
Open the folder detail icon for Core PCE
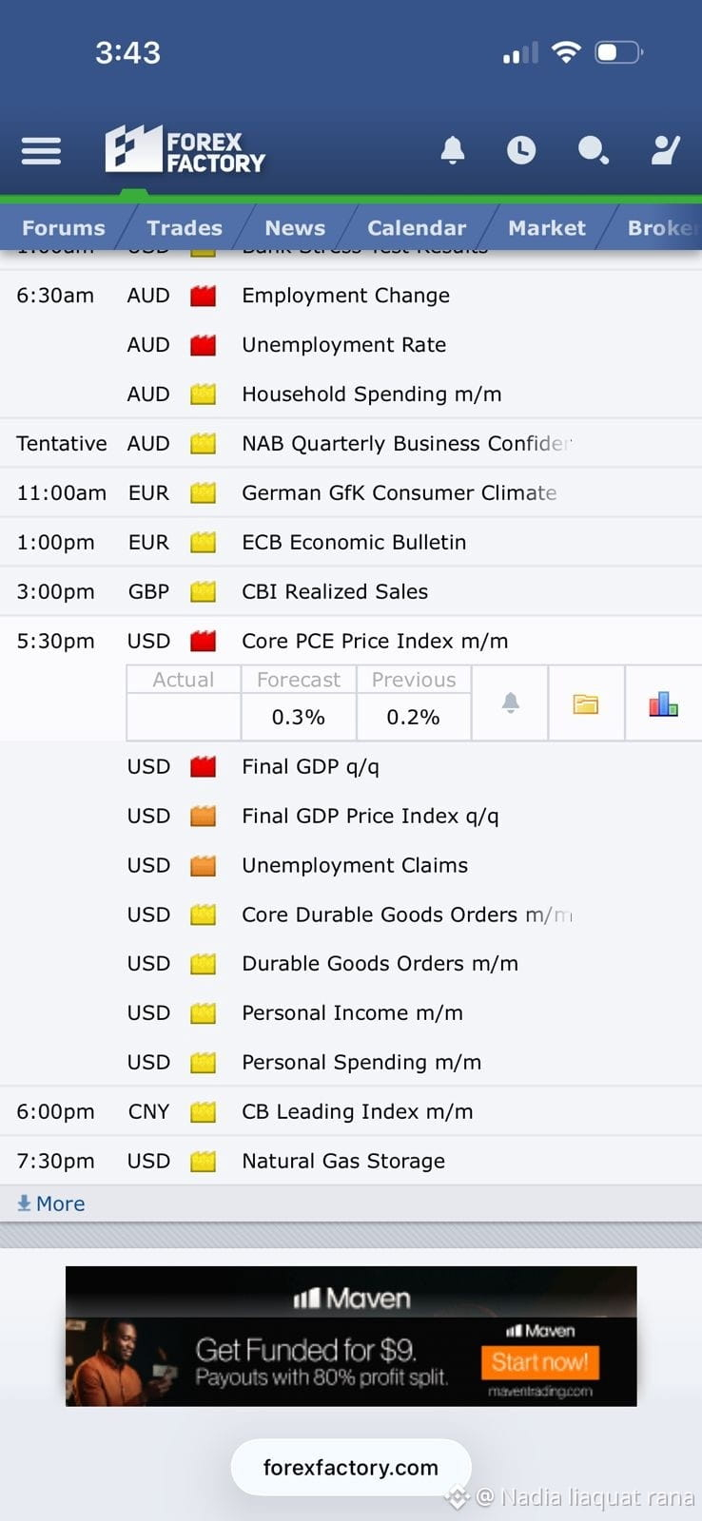pyautogui.click(x=586, y=703)
